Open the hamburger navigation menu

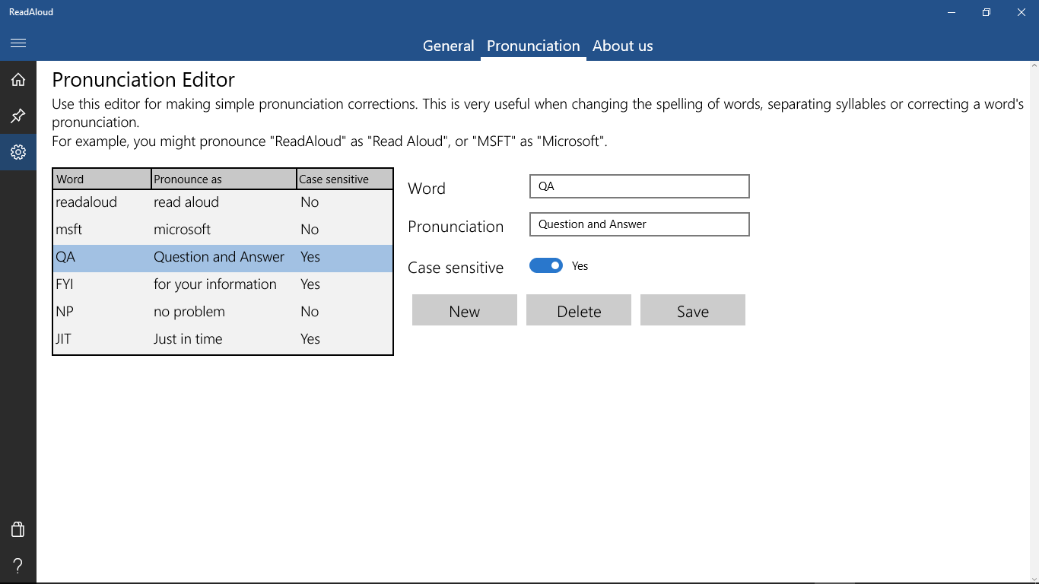pyautogui.click(x=18, y=43)
